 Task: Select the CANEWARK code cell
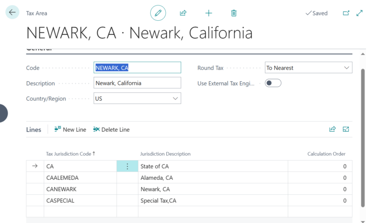80,189
